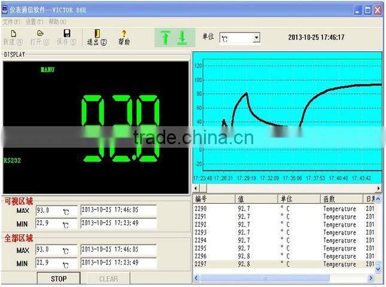The image size is (386, 287).
Task: Click the 函数 function column header
Action: pyautogui.click(x=342, y=199)
